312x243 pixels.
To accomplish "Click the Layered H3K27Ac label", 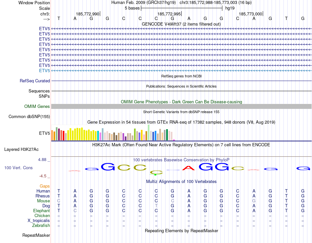I will [x=21, y=150].
